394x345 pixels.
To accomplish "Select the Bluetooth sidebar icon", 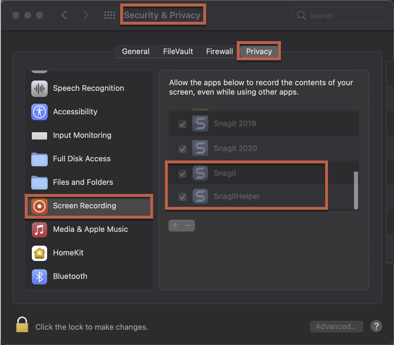I will click(39, 277).
